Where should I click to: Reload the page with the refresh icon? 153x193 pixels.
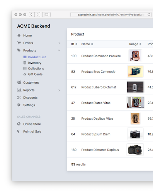tap(149, 15)
